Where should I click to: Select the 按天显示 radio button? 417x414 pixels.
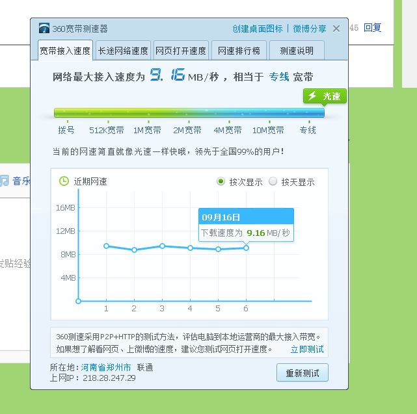point(273,181)
